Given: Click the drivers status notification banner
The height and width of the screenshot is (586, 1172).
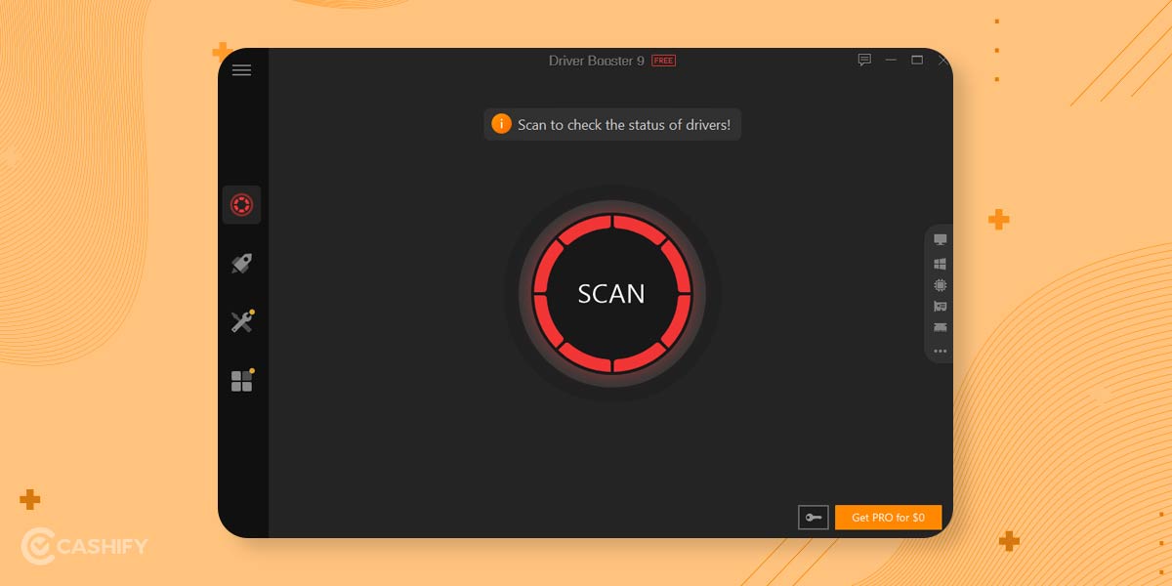Looking at the screenshot, I should pyautogui.click(x=612, y=124).
